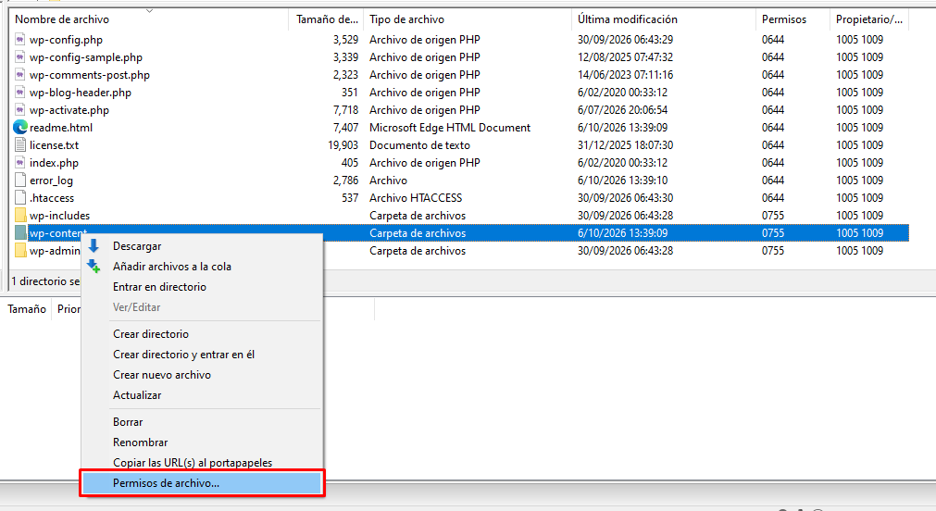Click the sort arrow above Nombre de archivo

(x=149, y=11)
